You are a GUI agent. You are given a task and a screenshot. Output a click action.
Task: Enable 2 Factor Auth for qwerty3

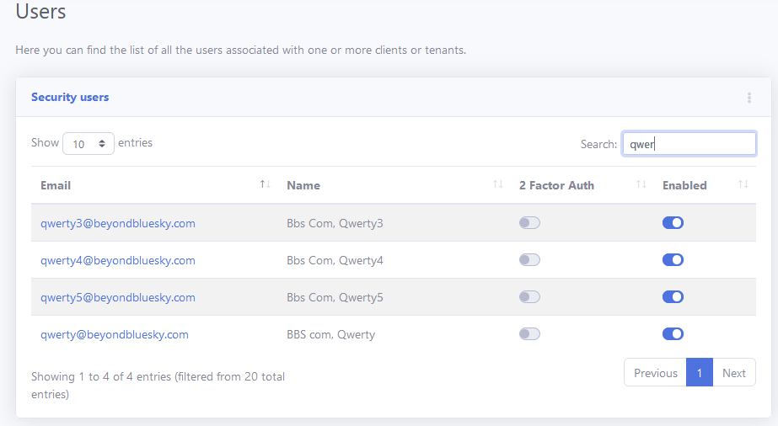point(529,223)
